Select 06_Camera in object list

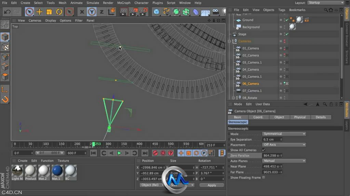[251, 84]
